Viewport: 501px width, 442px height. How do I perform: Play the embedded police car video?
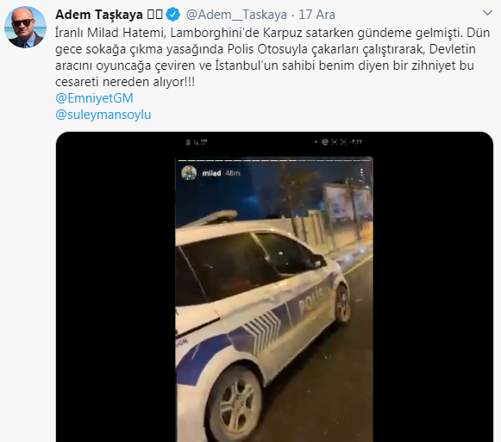274,287
